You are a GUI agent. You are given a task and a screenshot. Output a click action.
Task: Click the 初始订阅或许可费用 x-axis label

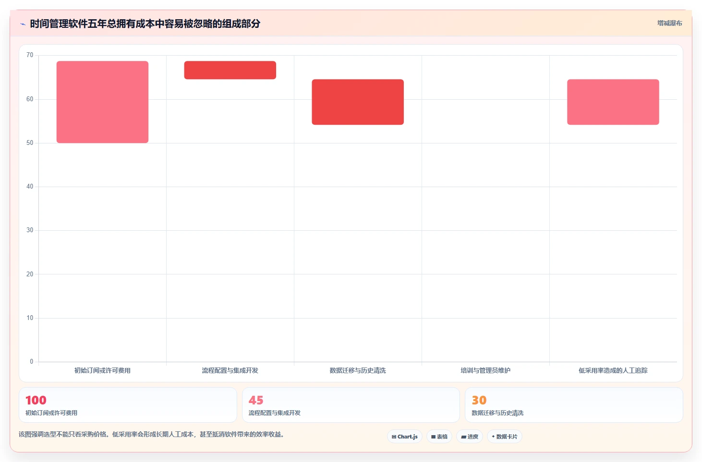(x=102, y=370)
